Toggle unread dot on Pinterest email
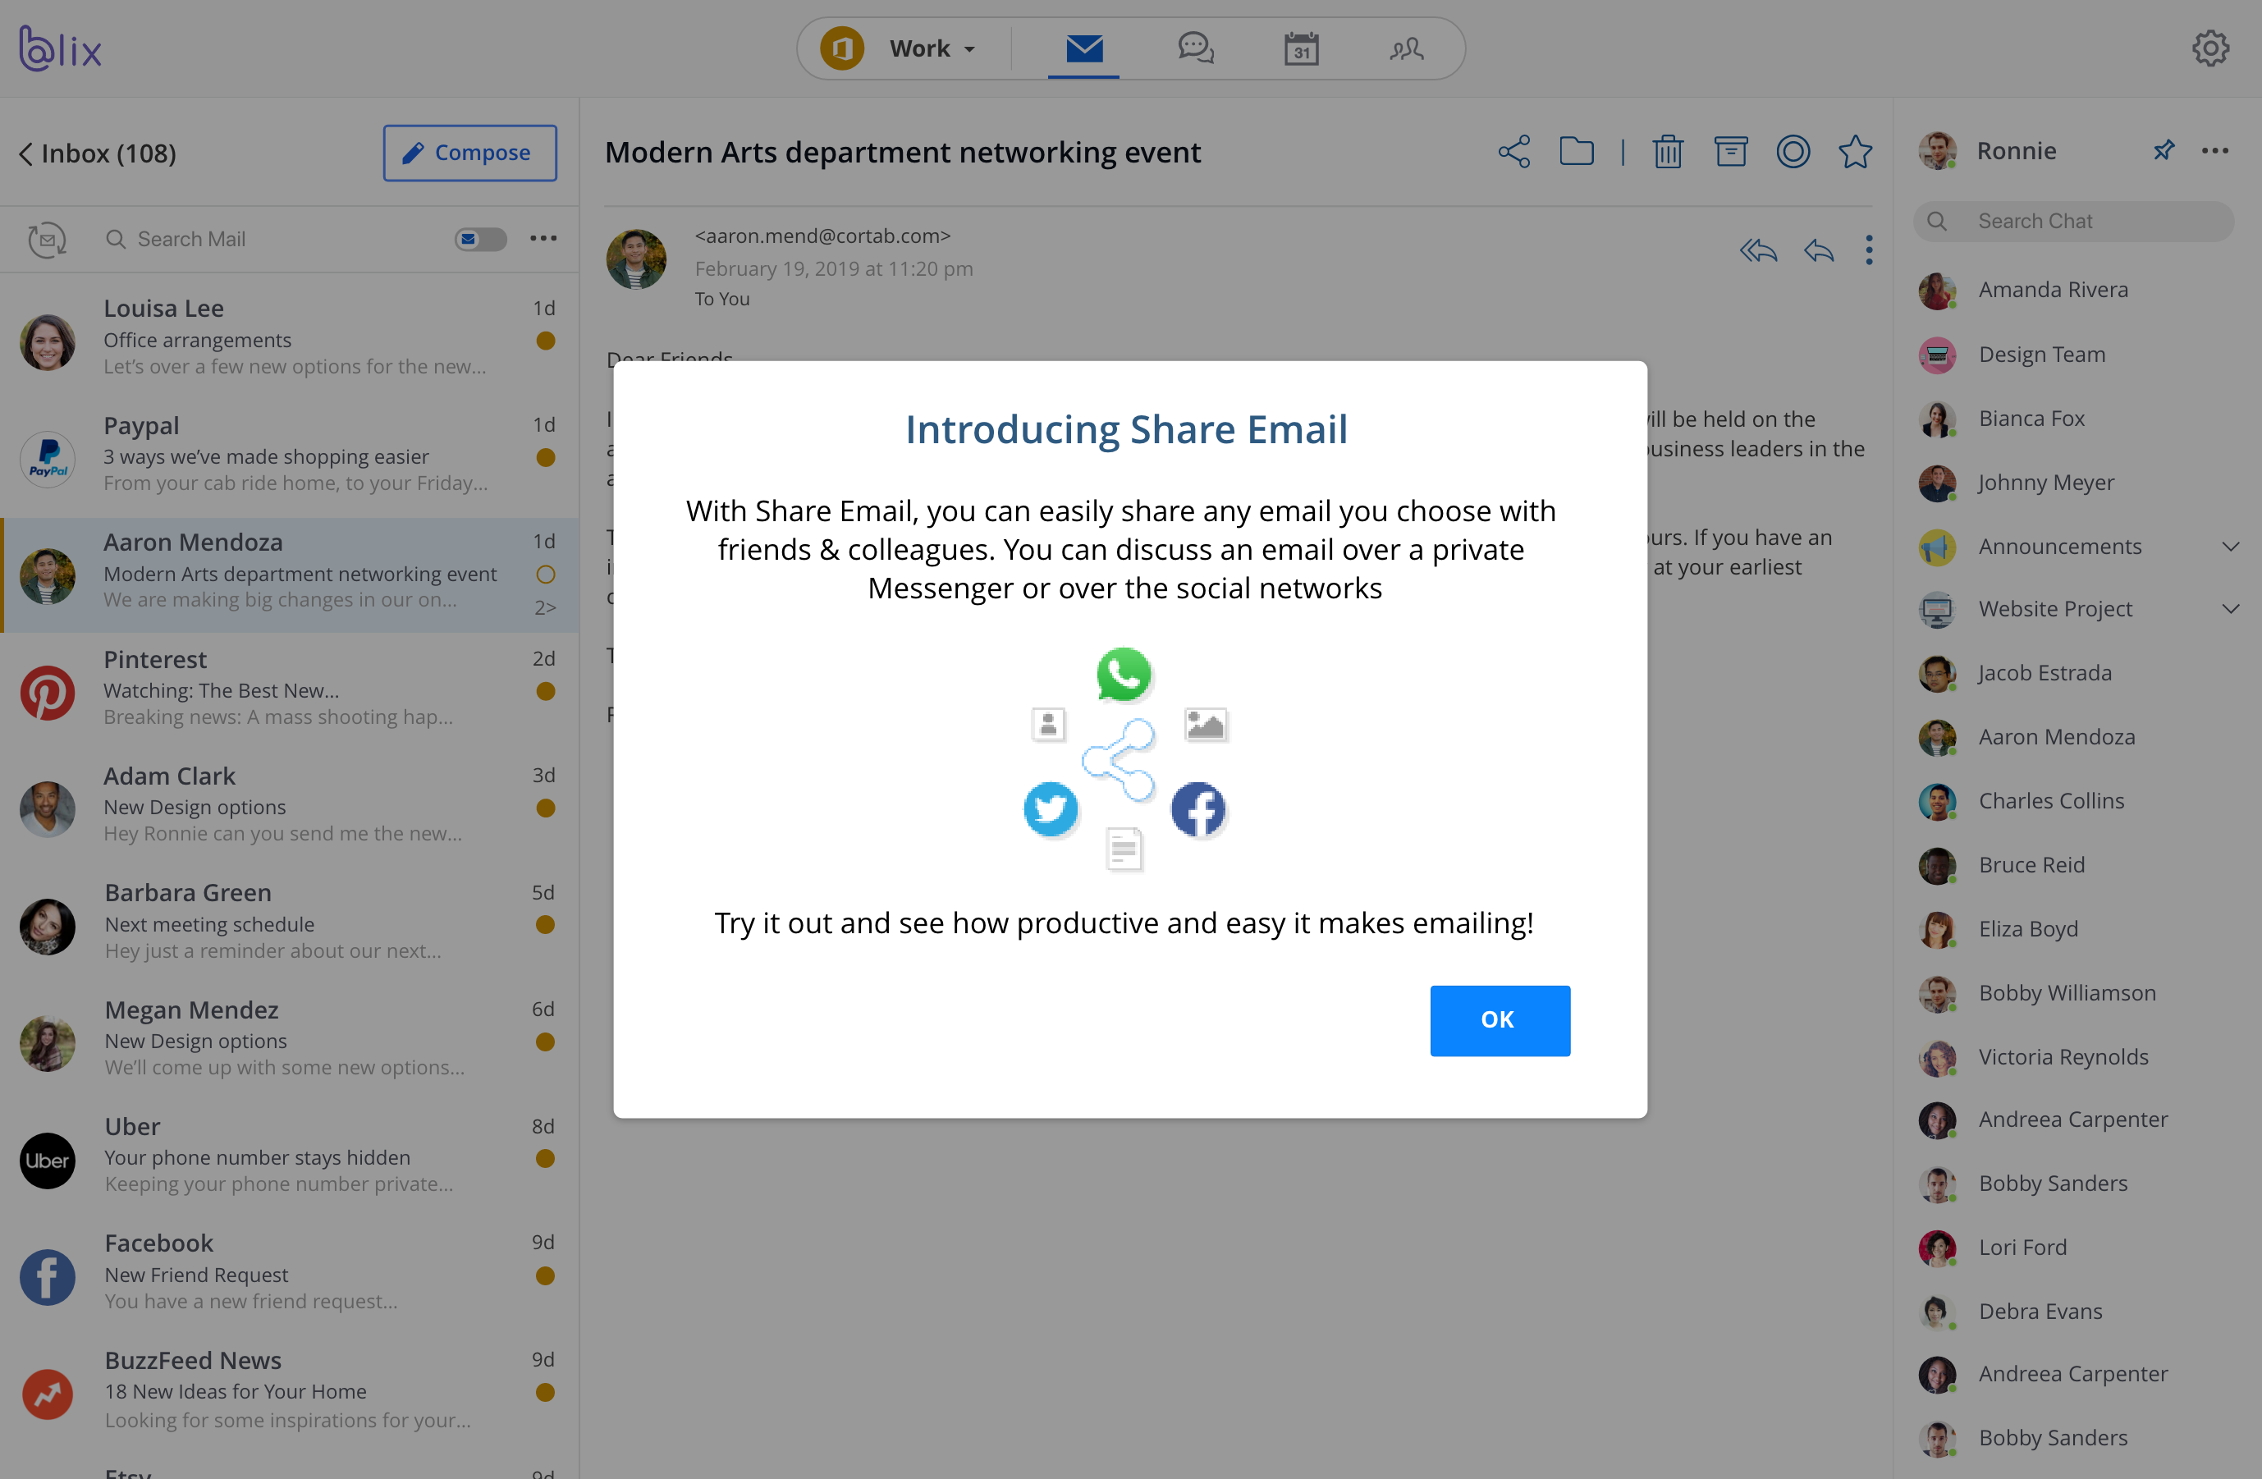 546,691
